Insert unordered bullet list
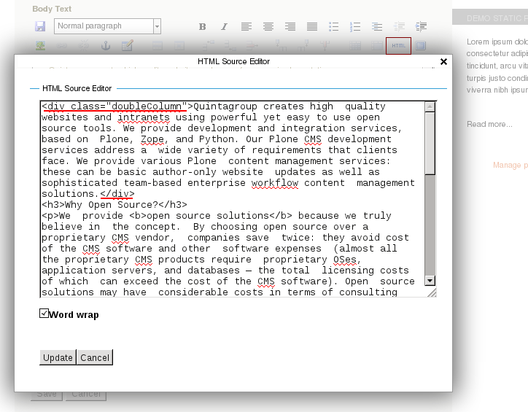This screenshot has height=412, width=528. pyautogui.click(x=334, y=27)
